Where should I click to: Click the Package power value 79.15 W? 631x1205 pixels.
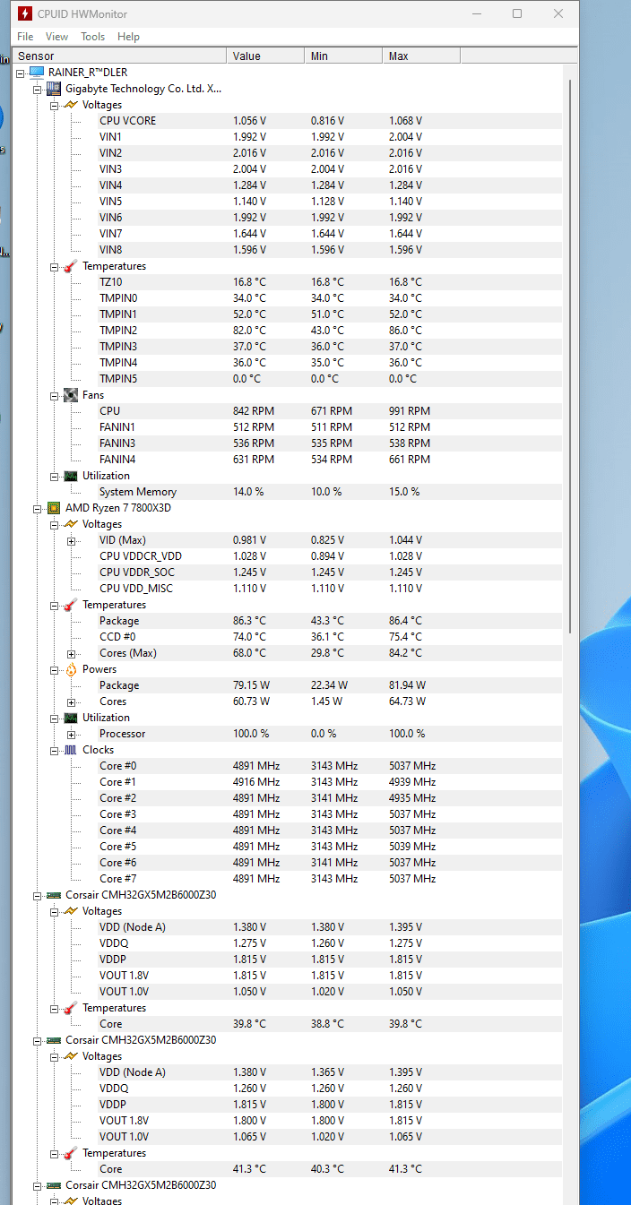(251, 685)
